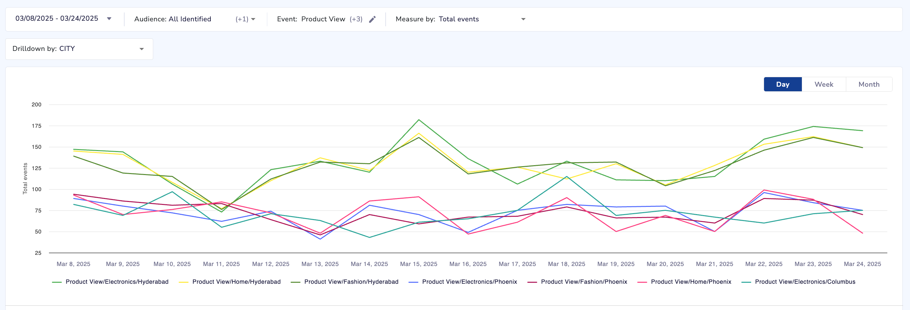The height and width of the screenshot is (310, 910).
Task: Click the (+1) additional audience indicator
Action: tap(242, 19)
